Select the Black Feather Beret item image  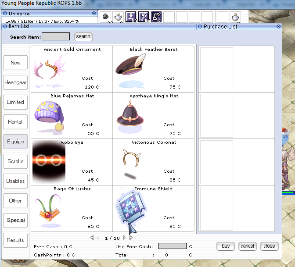point(131,71)
